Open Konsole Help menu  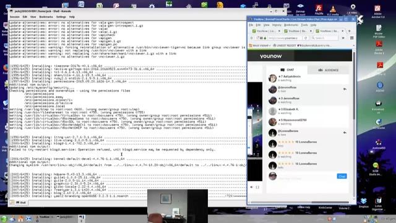[72, 17]
